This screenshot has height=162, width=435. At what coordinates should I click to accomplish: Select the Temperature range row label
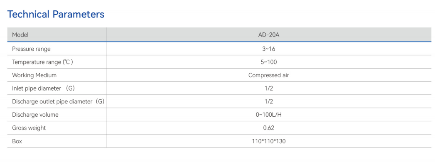click(x=42, y=62)
